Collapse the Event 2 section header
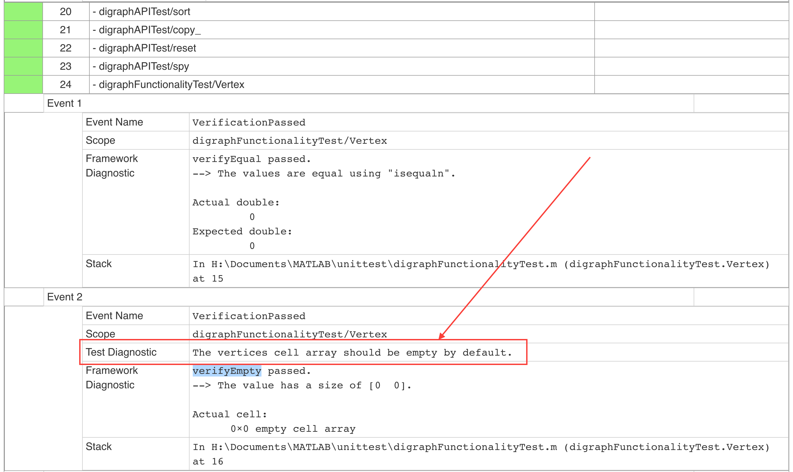Image resolution: width=793 pixels, height=472 pixels. (65, 297)
